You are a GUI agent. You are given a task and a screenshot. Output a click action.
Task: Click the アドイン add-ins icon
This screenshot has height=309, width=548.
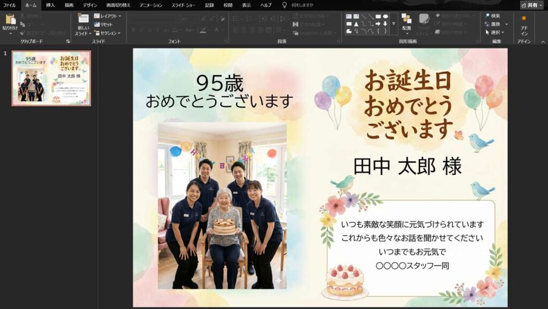pos(524,24)
